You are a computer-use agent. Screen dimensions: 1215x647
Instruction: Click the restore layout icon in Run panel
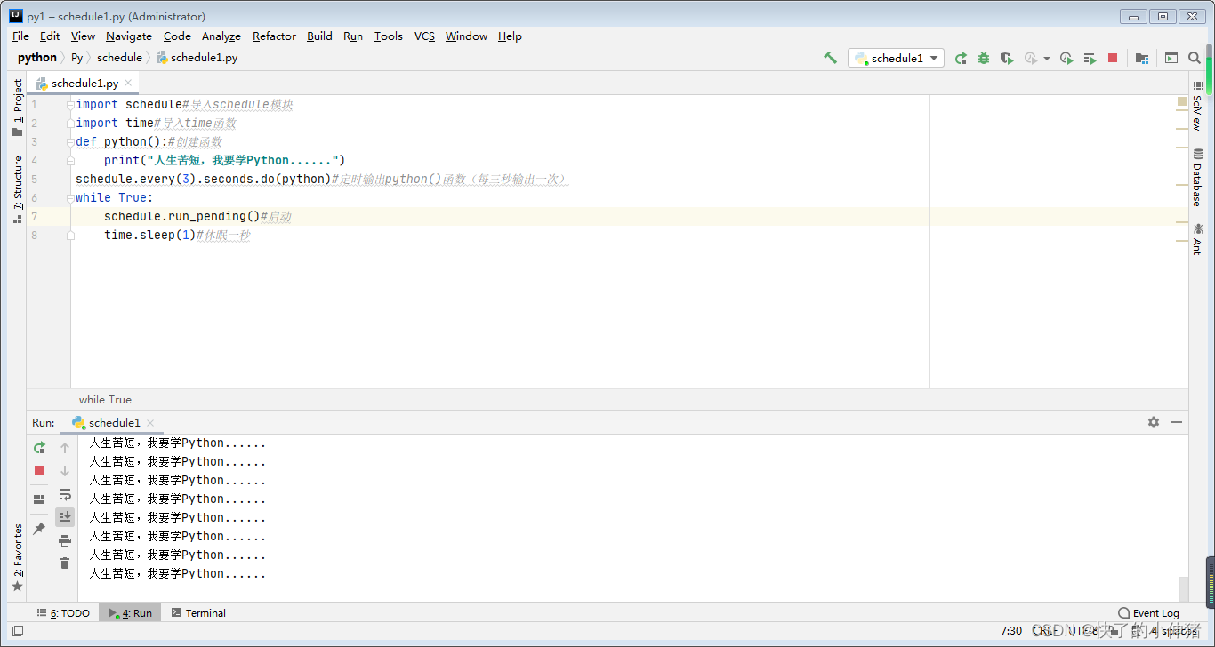(39, 499)
